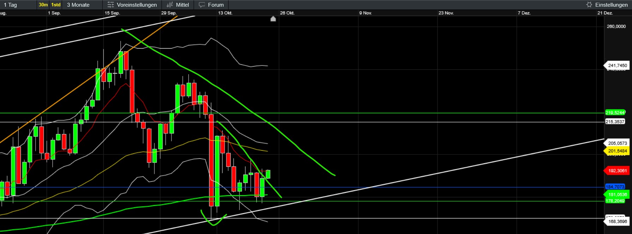Select the 30m timeframe
The height and width of the screenshot is (234, 632).
43,5
